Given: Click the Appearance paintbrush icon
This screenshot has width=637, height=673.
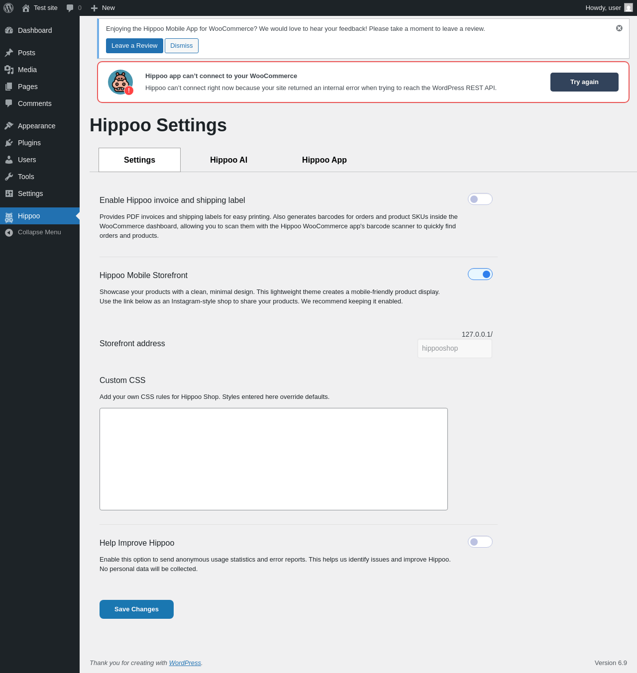Looking at the screenshot, I should (x=9, y=126).
